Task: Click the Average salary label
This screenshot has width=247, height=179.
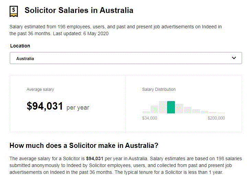Action: pyautogui.click(x=40, y=89)
